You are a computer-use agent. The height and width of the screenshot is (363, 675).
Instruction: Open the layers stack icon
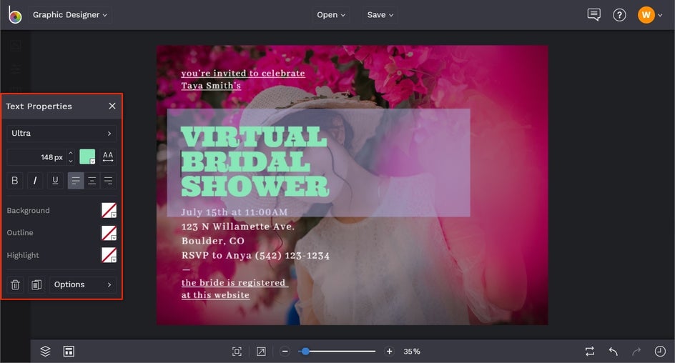[x=45, y=352]
